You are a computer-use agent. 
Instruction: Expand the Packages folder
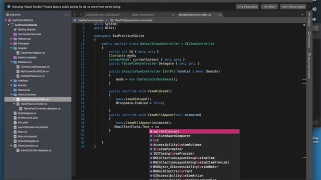(x=11, y=43)
